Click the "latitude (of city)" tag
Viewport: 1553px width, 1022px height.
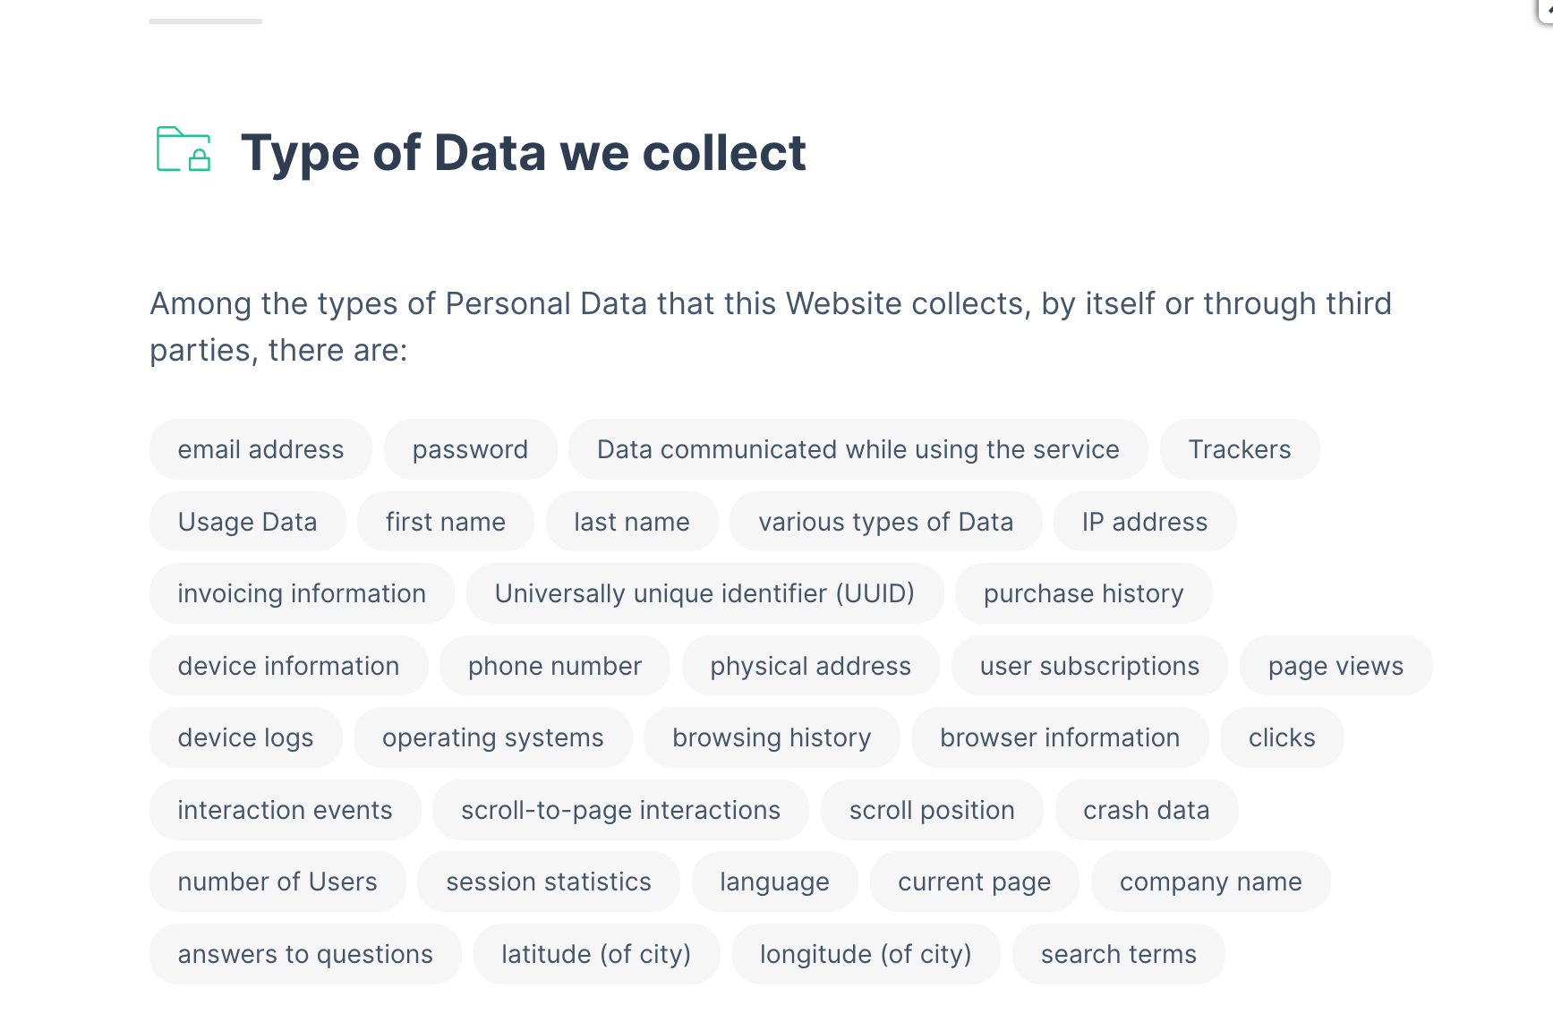(595, 954)
